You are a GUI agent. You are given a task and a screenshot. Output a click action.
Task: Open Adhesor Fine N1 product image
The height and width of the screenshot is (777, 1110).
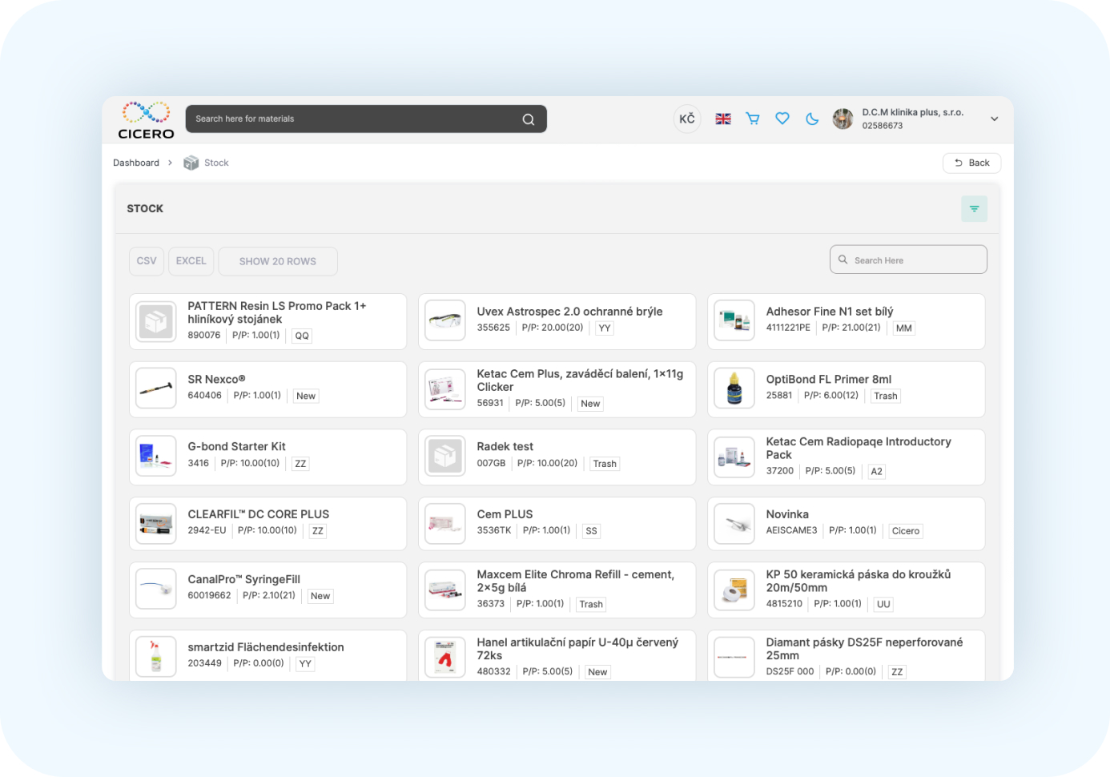[734, 321]
